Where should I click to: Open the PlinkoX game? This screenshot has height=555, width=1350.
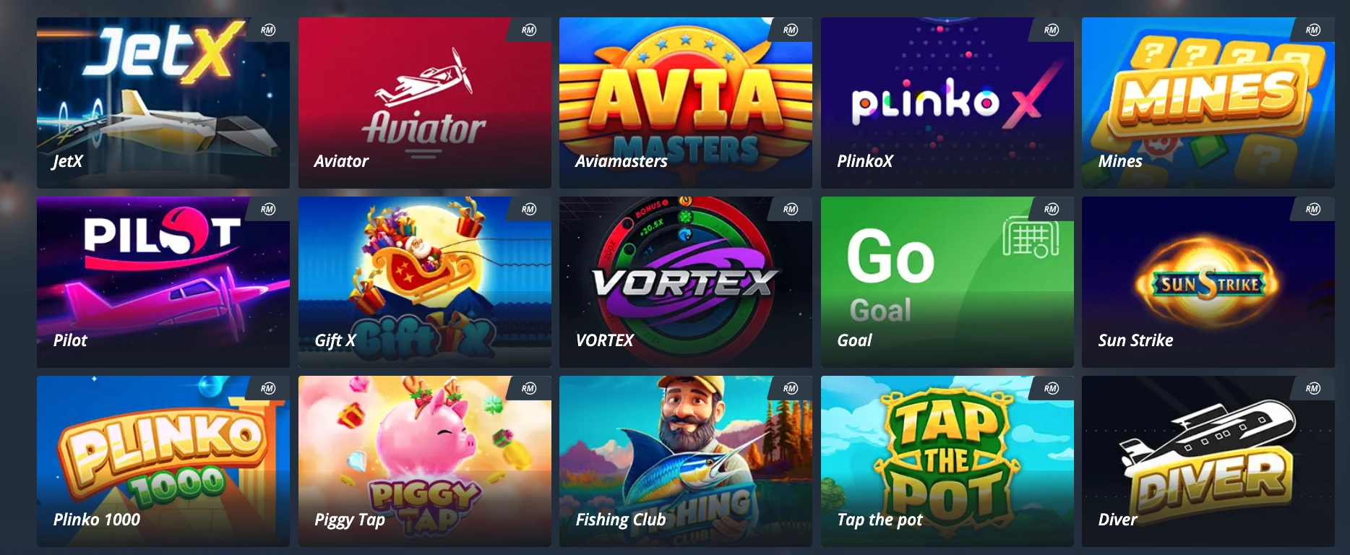point(947,103)
